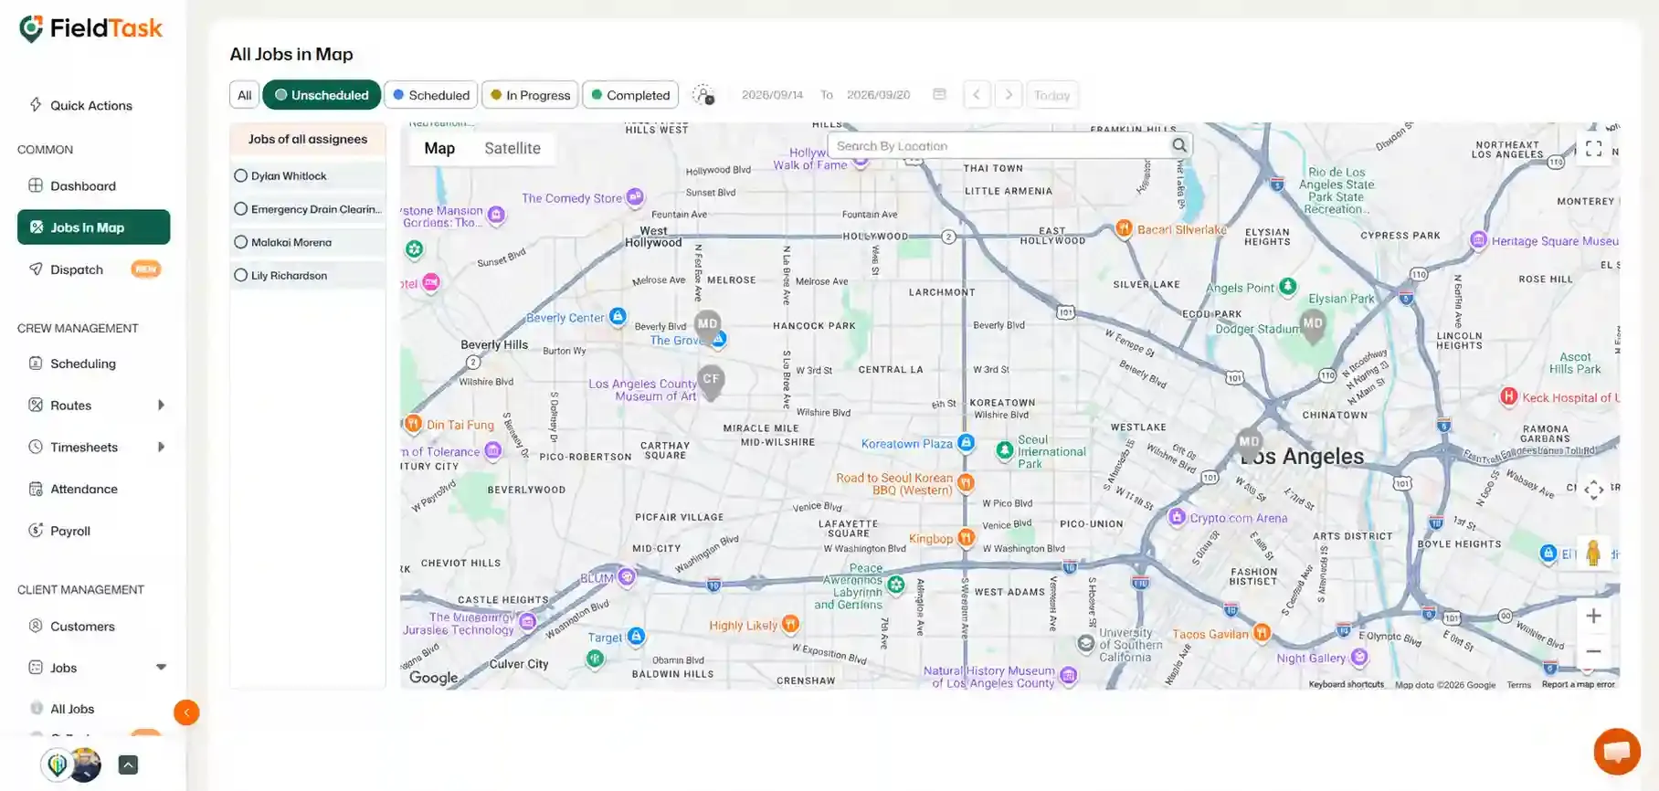Click the Dispatch send icon

pos(36,269)
